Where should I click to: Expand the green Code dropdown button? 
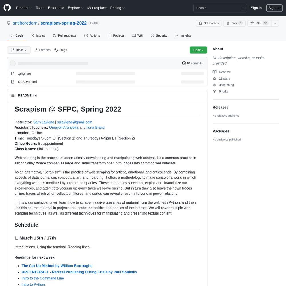click(x=198, y=50)
